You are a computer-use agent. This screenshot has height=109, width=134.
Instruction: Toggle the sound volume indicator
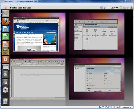pos(105,8)
